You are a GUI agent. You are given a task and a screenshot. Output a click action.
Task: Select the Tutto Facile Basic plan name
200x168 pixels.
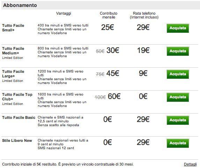click(x=18, y=117)
